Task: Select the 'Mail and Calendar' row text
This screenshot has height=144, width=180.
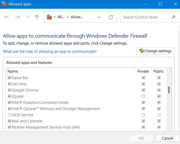Action: tap(27, 121)
